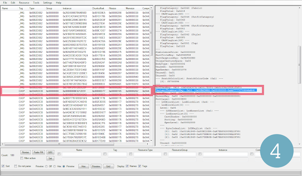The image size is (302, 176).
Task: Click the Revise filter button
Action: tap(25, 152)
